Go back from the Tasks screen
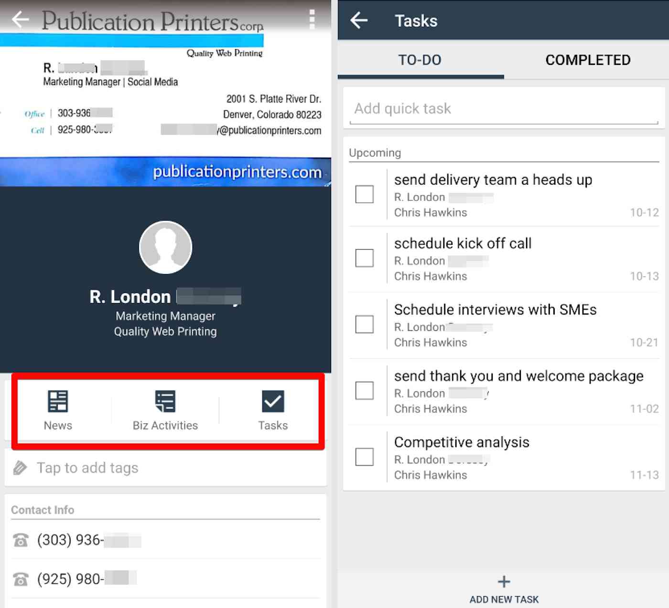Screen dimensions: 669x608 [359, 20]
